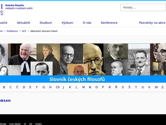Select letter Ch in alphabet index
The height and width of the screenshot is (125, 166).
coord(58,87)
